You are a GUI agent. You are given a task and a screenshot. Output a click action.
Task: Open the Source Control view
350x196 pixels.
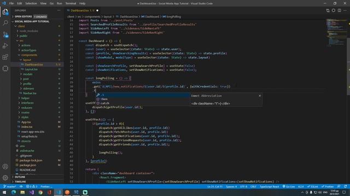[x=5, y=34]
